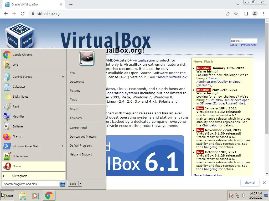Open a new Chrome tab
The height and width of the screenshot is (201, 269).
(71, 4)
